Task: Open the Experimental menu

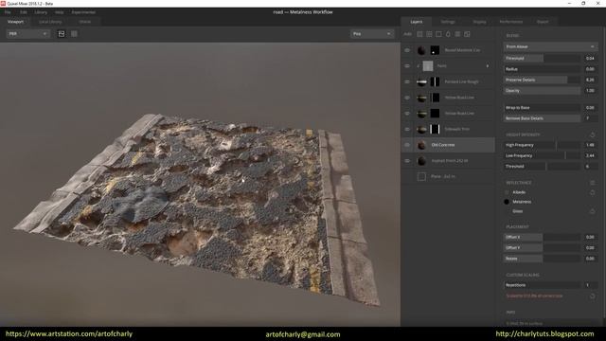Action: click(x=83, y=12)
